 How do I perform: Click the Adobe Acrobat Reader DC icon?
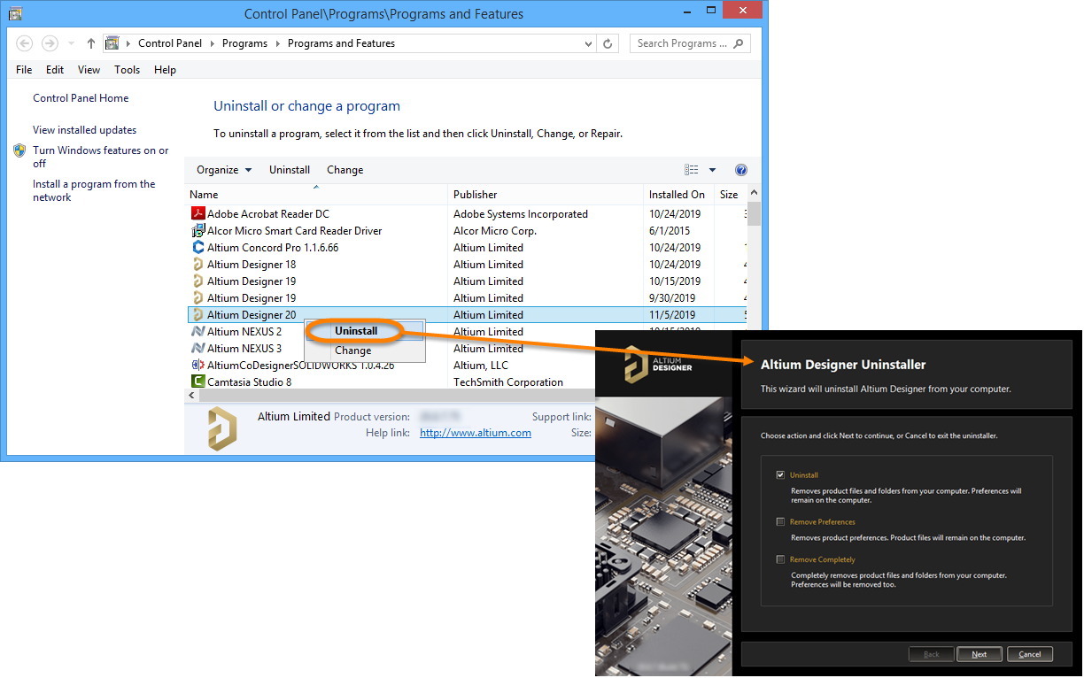pyautogui.click(x=197, y=214)
